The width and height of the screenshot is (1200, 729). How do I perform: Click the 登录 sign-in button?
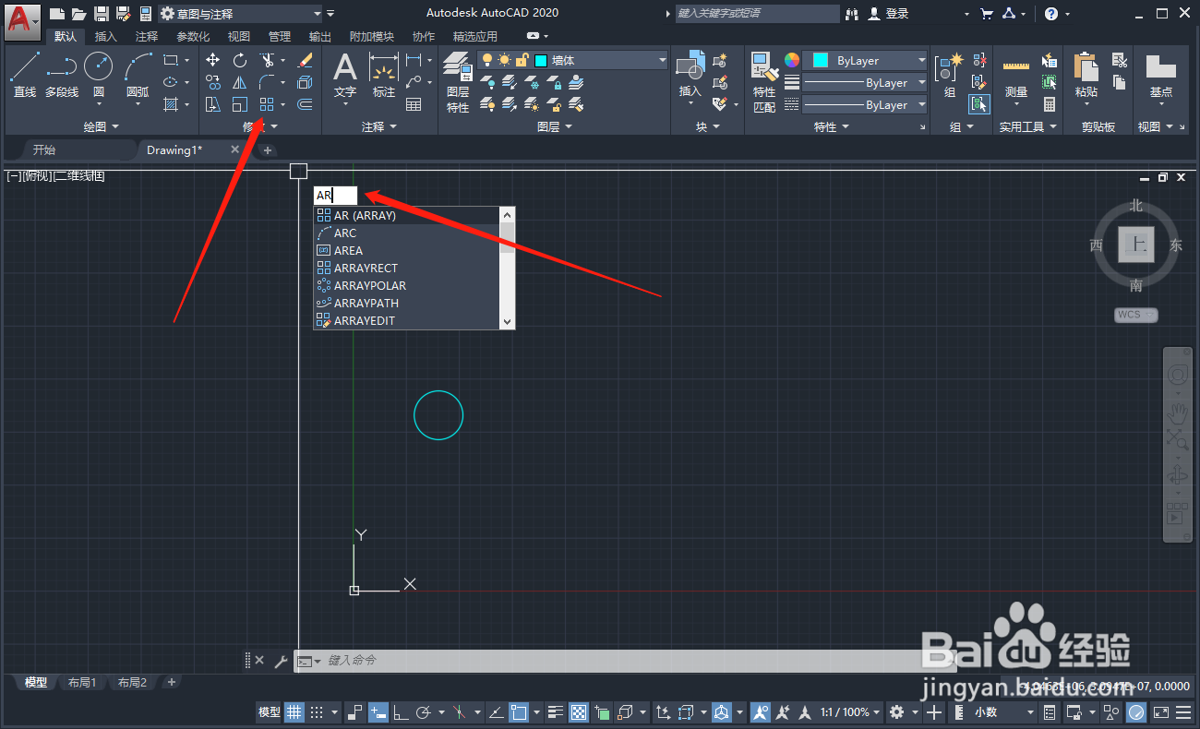click(888, 14)
